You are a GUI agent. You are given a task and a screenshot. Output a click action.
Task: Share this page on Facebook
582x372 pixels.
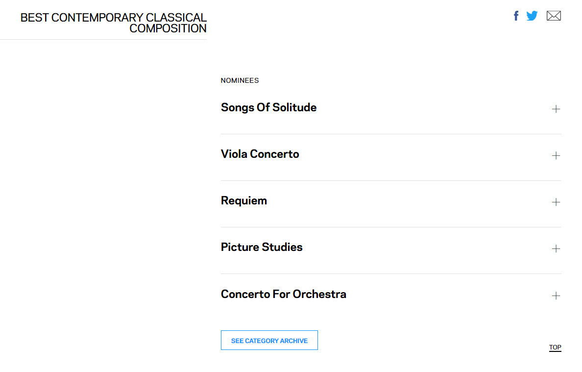click(x=516, y=16)
